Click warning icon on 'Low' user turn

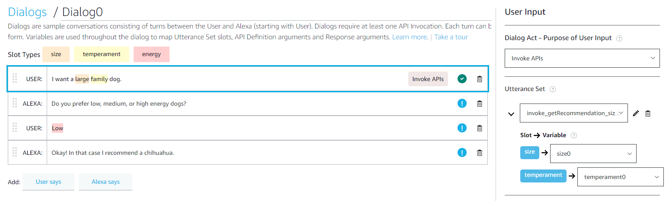point(462,128)
